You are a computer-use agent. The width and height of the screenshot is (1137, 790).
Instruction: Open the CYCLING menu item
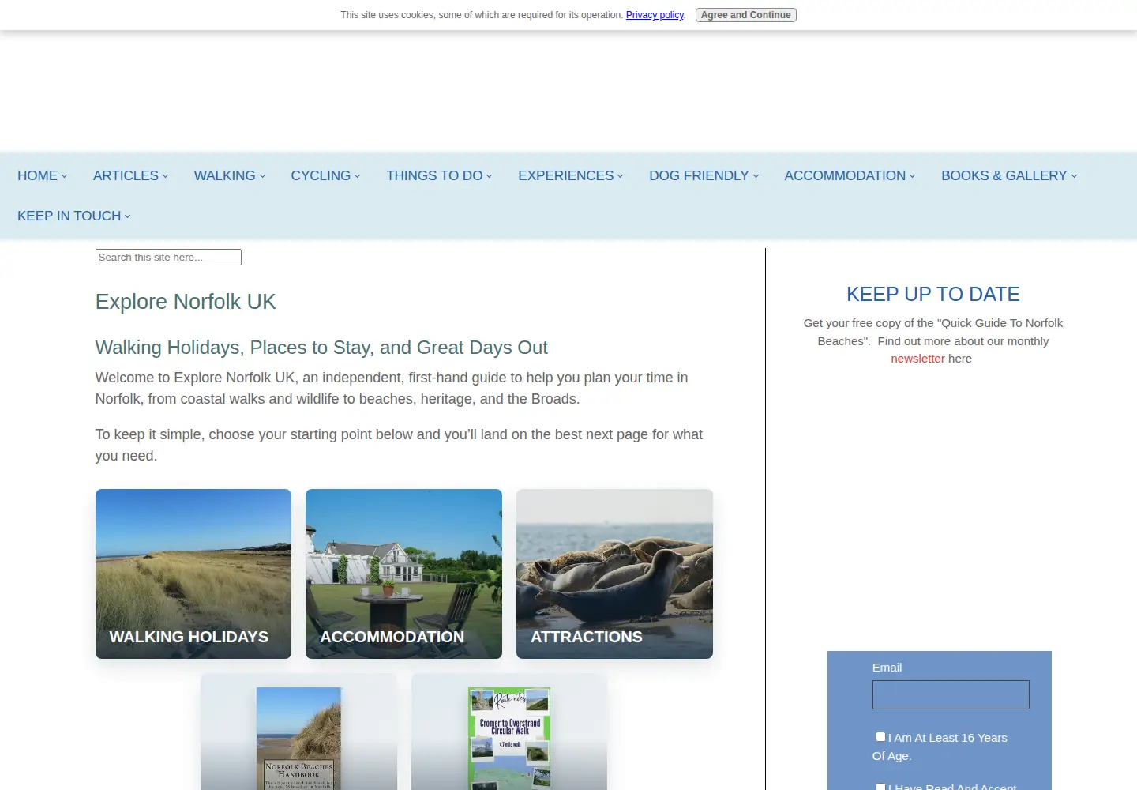pyautogui.click(x=325, y=175)
